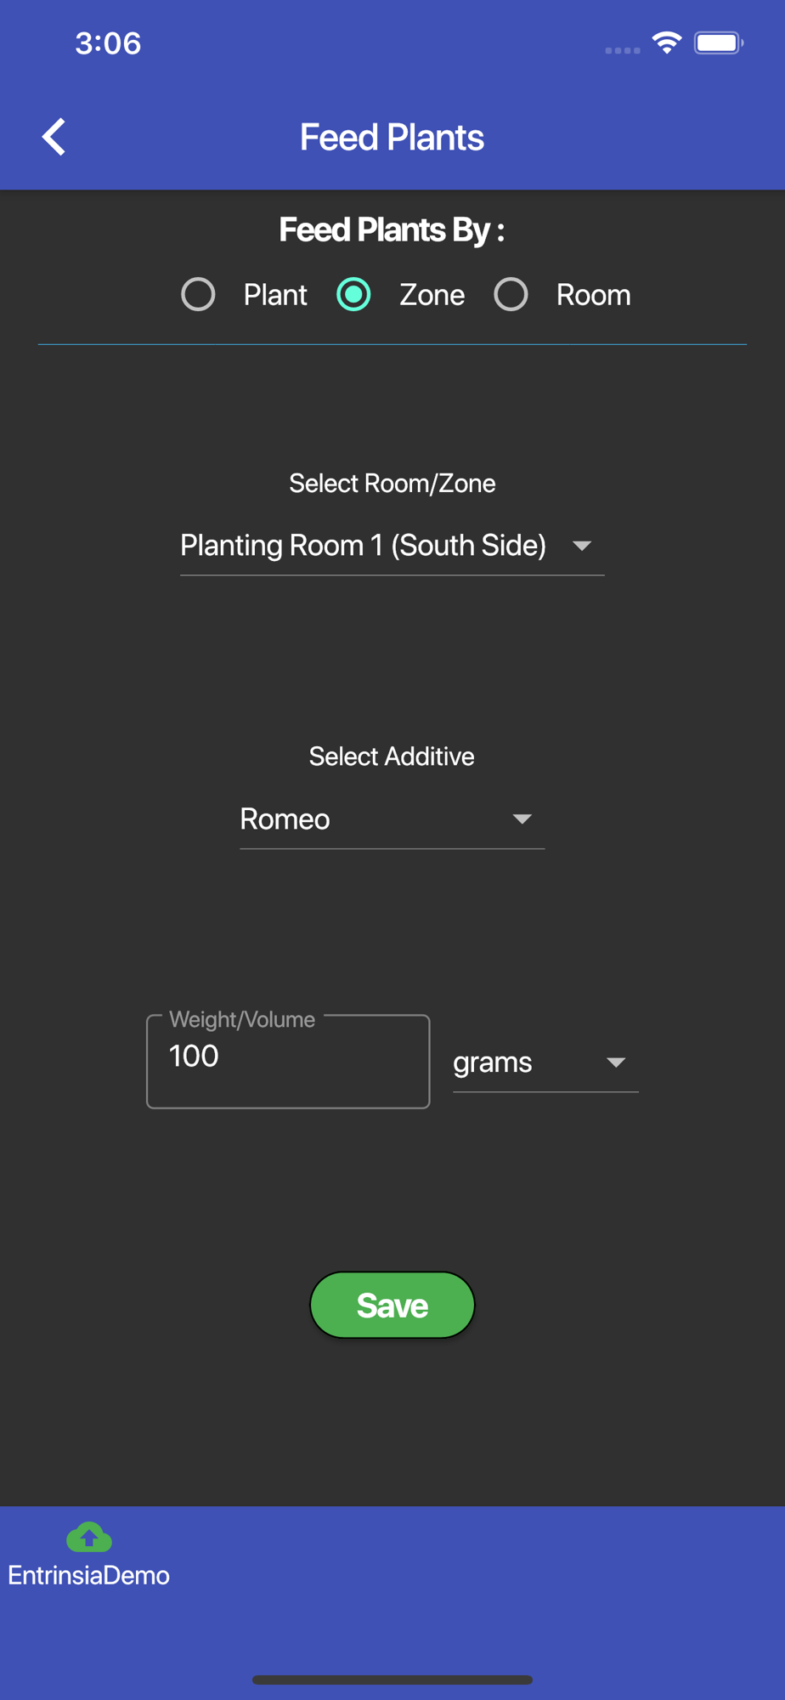Focus the Weight/Volume input field
This screenshot has width=785, height=1700.
pyautogui.click(x=288, y=1061)
